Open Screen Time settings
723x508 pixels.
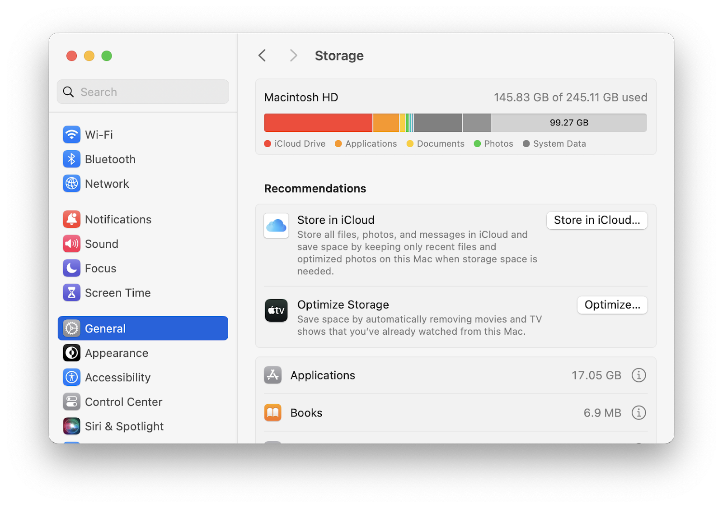pyautogui.click(x=117, y=292)
